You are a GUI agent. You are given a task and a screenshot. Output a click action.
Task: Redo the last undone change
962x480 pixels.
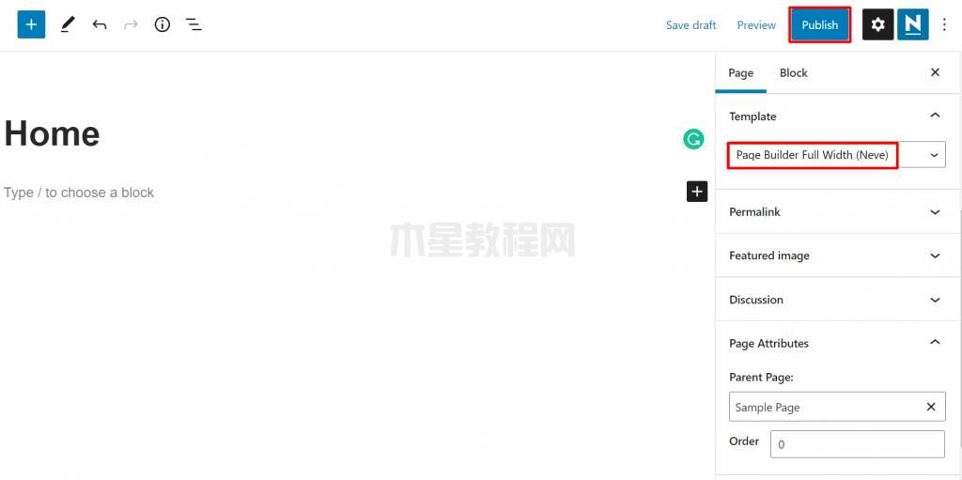point(131,24)
